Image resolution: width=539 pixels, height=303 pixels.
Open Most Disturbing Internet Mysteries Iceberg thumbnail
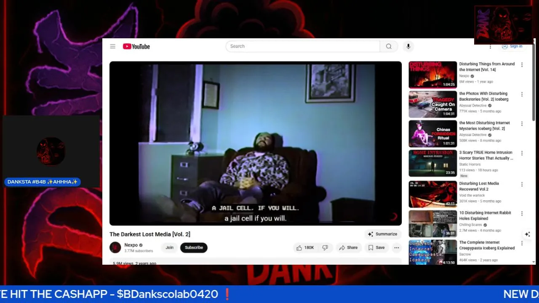point(433,134)
